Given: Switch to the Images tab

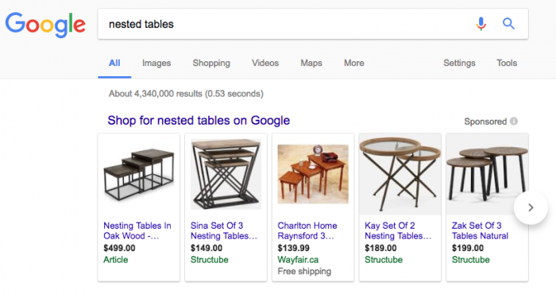Looking at the screenshot, I should [x=156, y=63].
